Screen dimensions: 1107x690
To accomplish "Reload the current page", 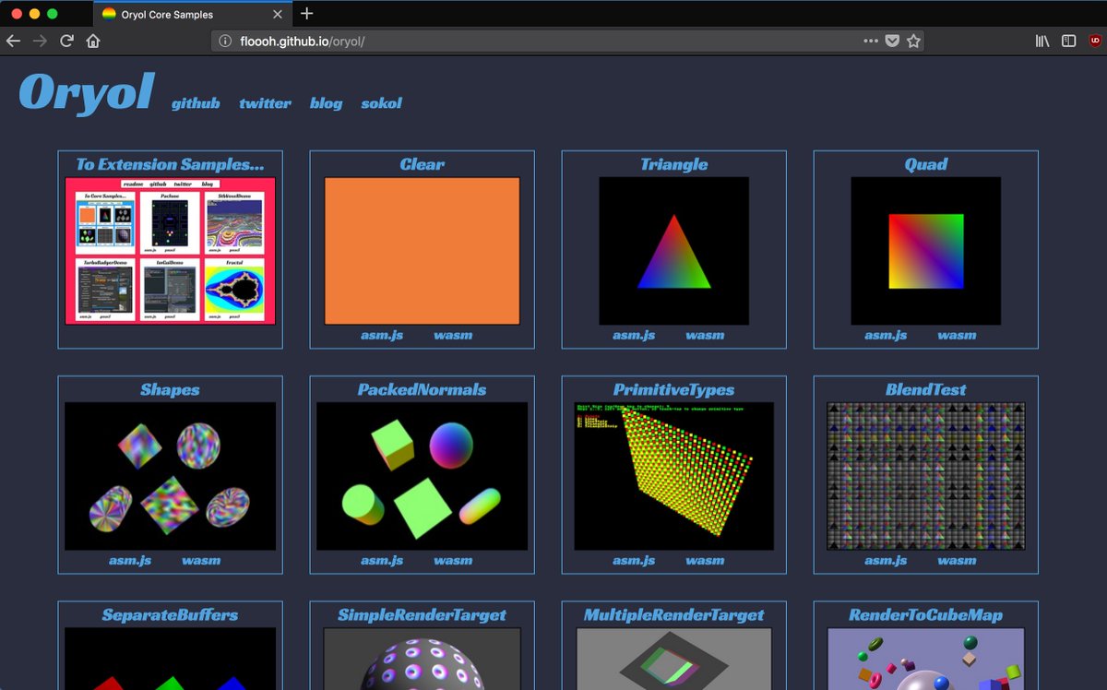I will pos(66,41).
